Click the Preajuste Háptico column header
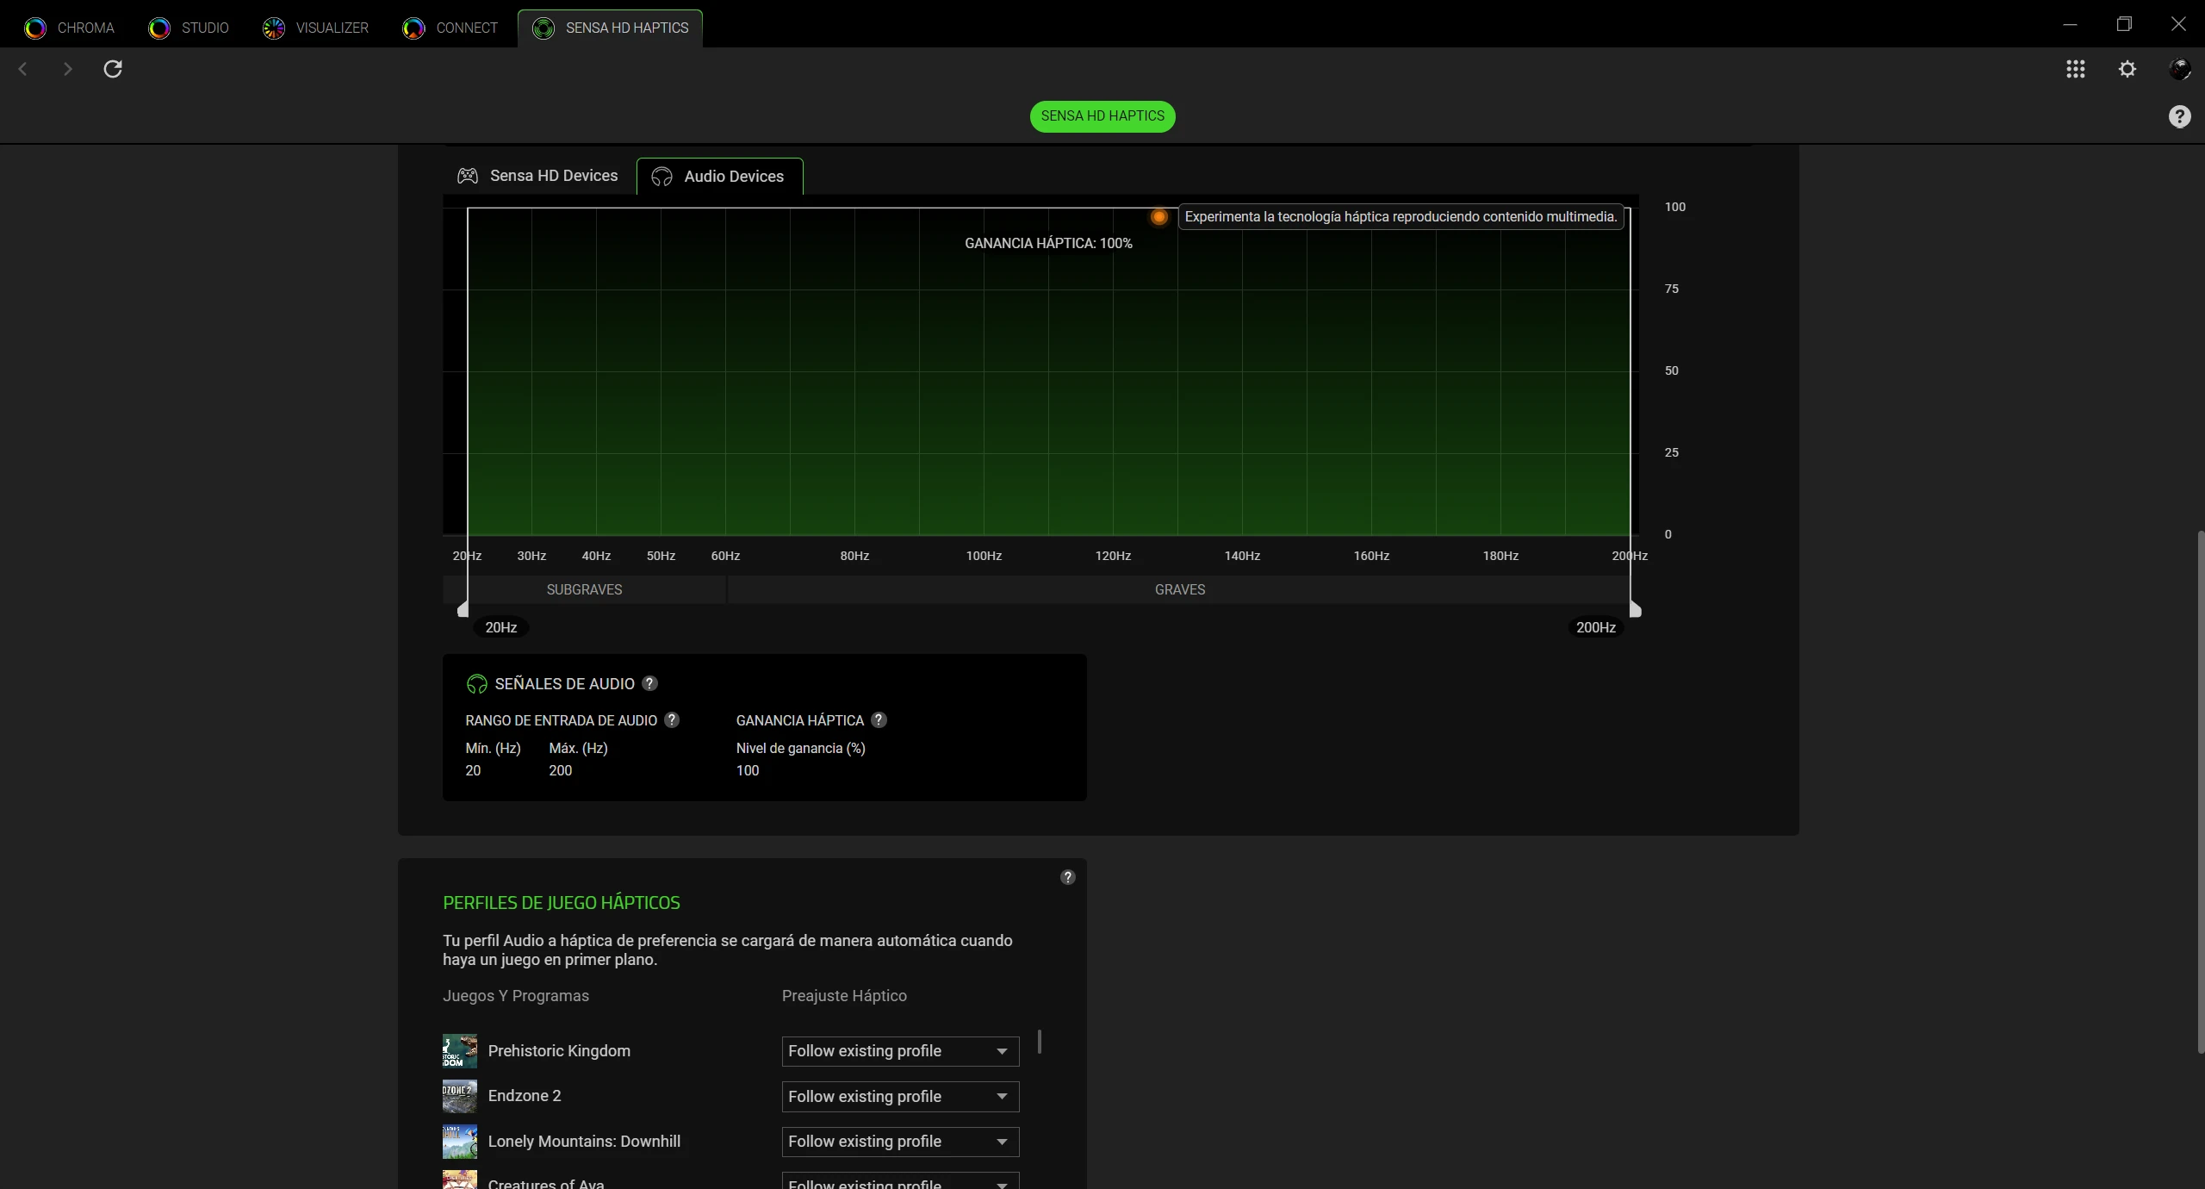 844,996
